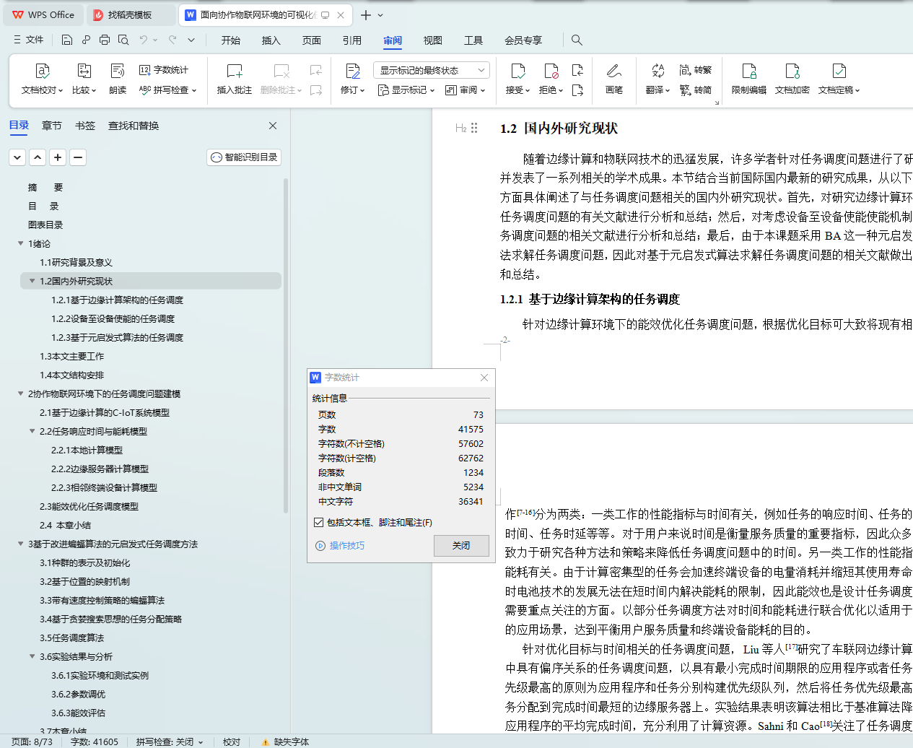
Task: Open the 文件 menu
Action: click(29, 40)
